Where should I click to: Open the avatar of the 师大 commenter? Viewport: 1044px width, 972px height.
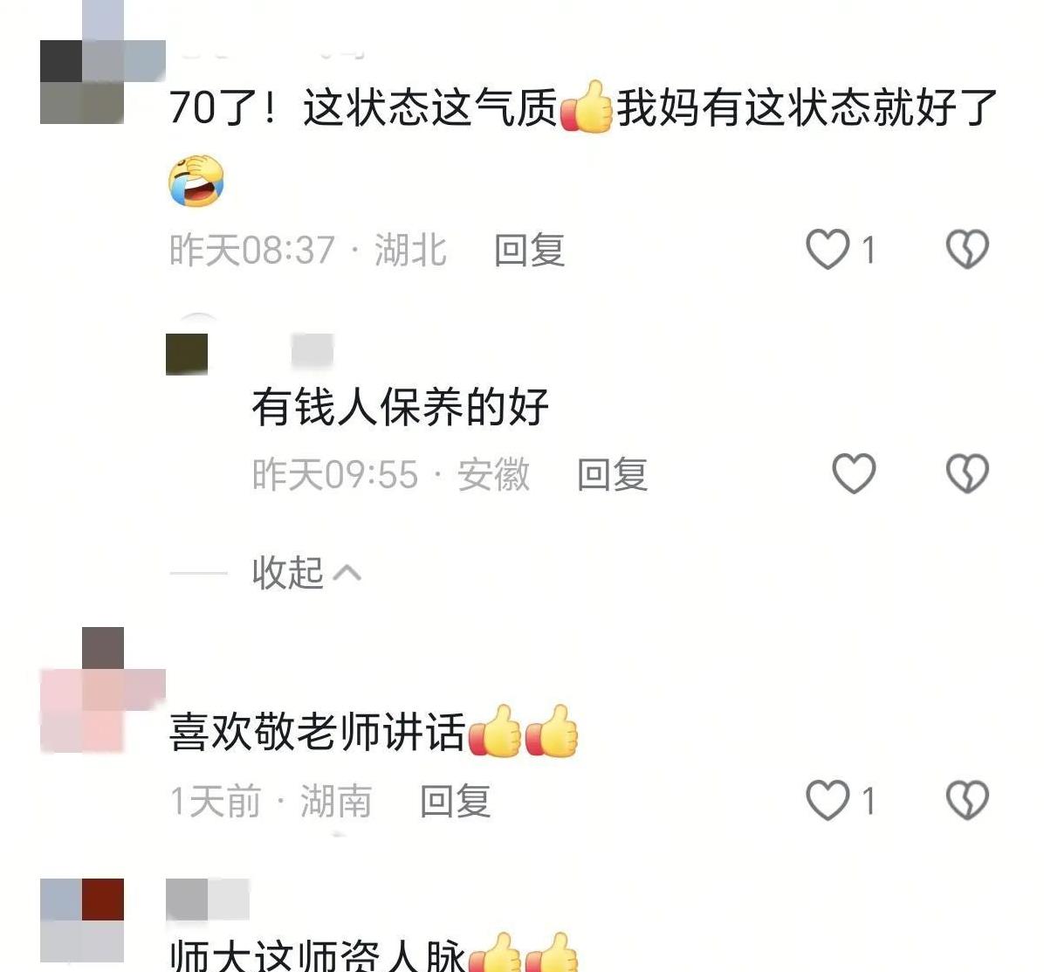pyautogui.click(x=82, y=920)
